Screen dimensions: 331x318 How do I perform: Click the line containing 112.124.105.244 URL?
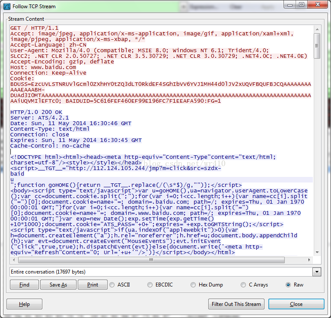pos(116,168)
